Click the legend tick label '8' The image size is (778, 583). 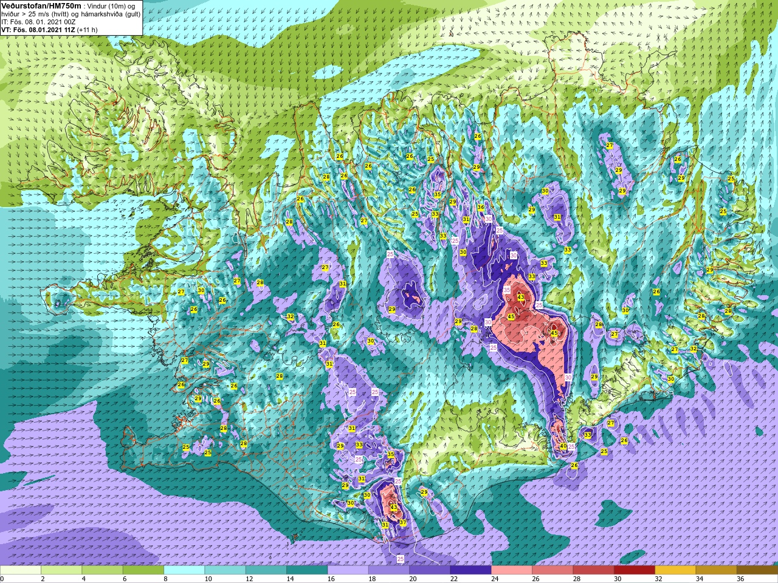[x=165, y=579]
